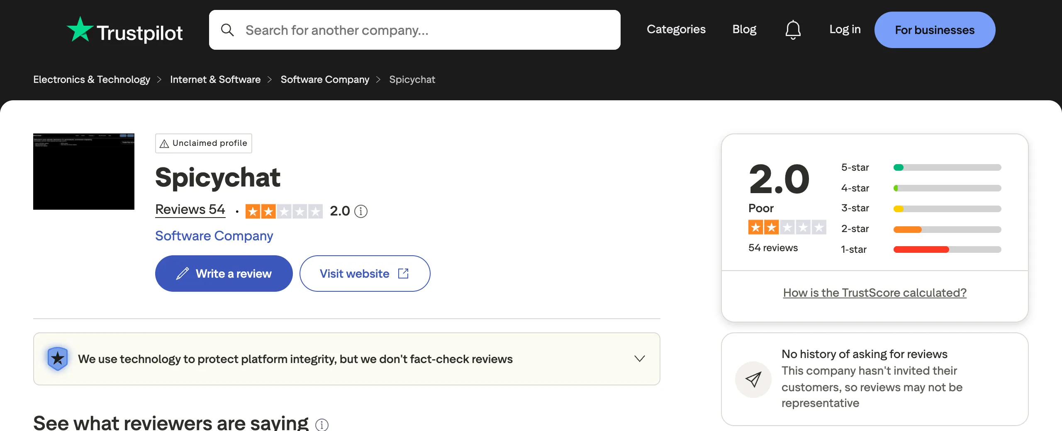Click Log in

[x=845, y=29]
